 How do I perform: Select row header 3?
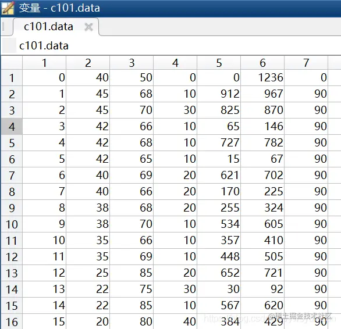pos(12,110)
